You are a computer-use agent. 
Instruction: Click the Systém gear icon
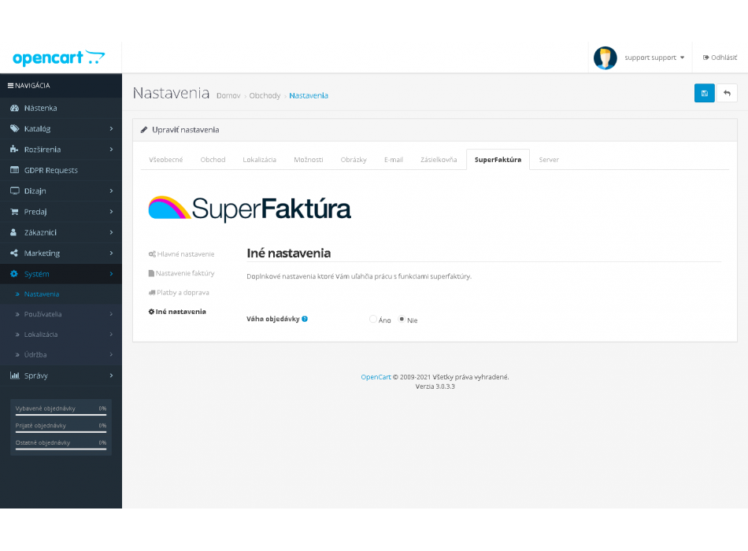14,274
